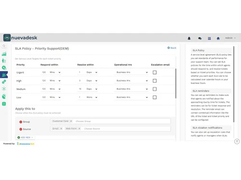241x180 pixels.
Task: Click the Back link
Action: [172, 48]
